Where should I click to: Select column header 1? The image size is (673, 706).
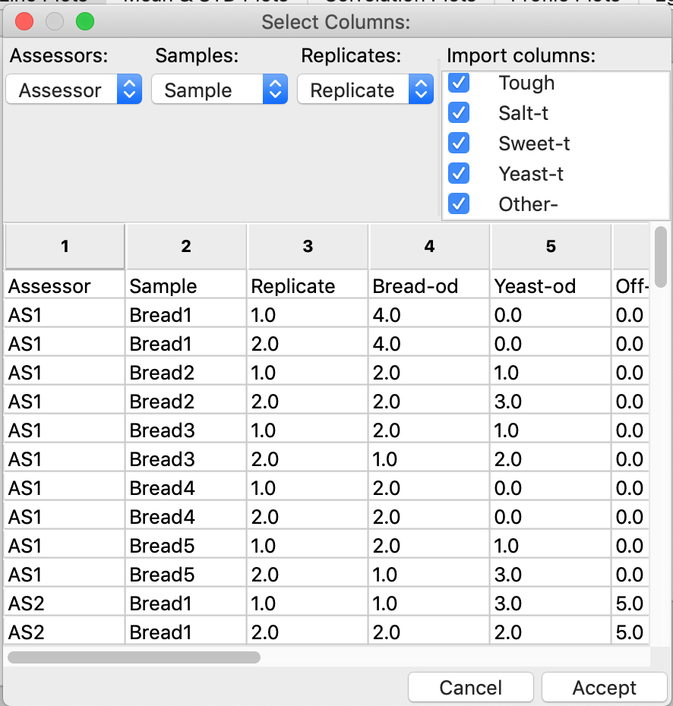pos(65,246)
